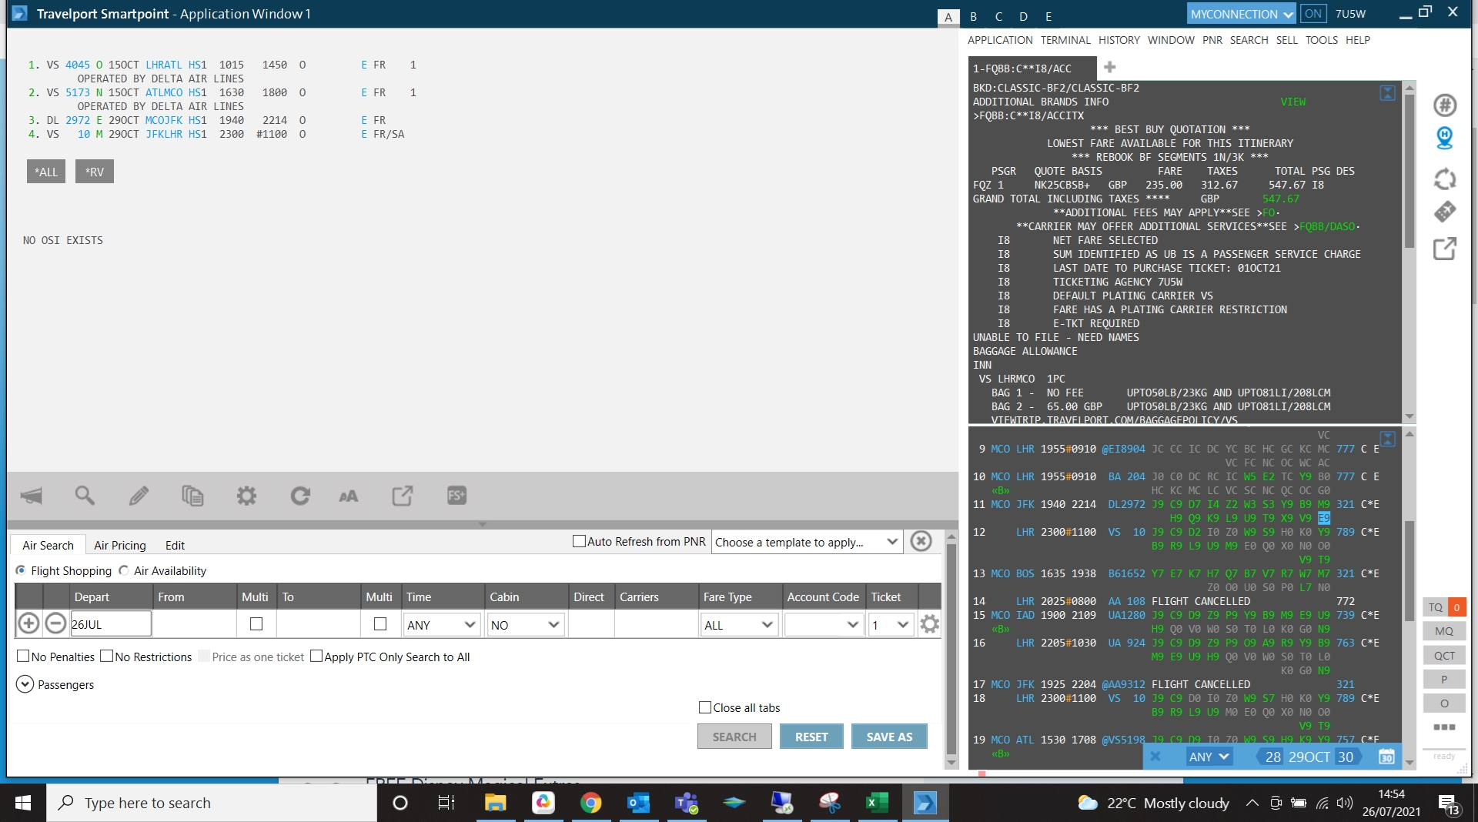Select the Flight Shopping radio button
The width and height of the screenshot is (1478, 822).
coord(21,570)
